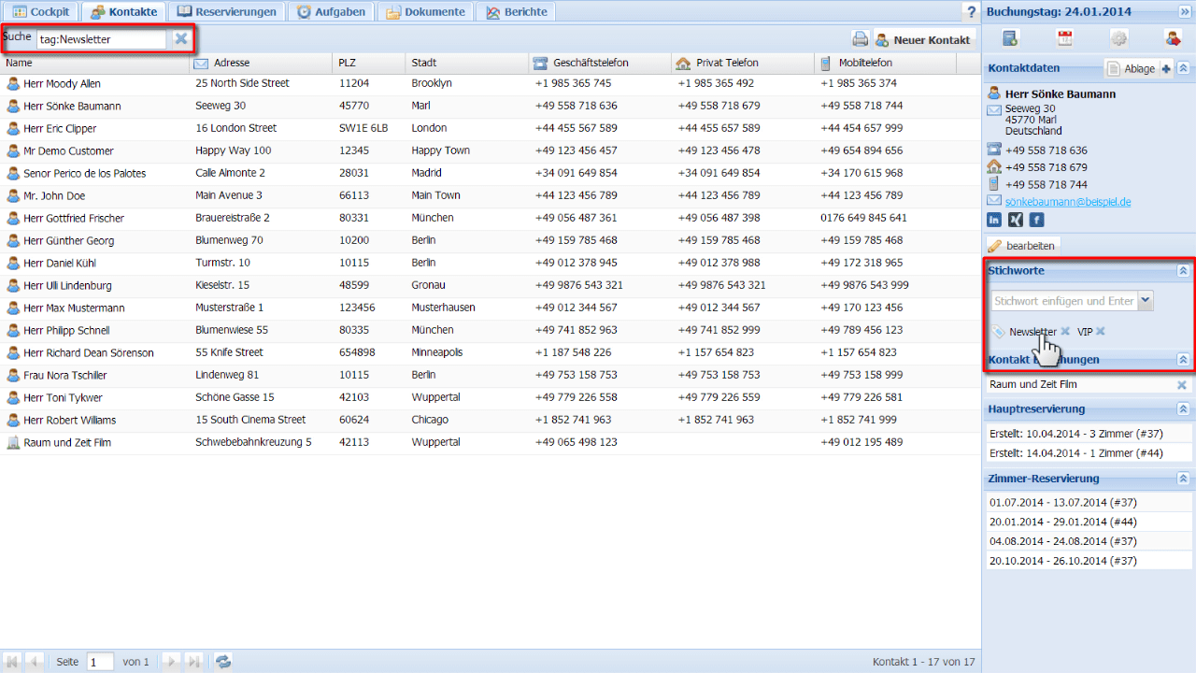The width and height of the screenshot is (1196, 673).
Task: Click the sönkebaumann@beispiel.de email link
Action: (1068, 201)
